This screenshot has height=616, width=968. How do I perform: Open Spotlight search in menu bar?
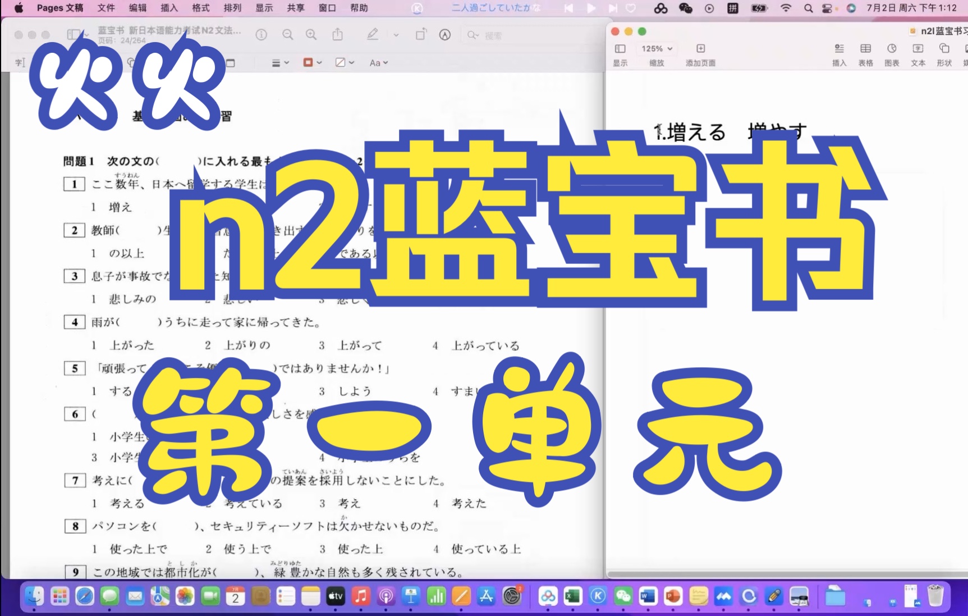[x=808, y=8]
